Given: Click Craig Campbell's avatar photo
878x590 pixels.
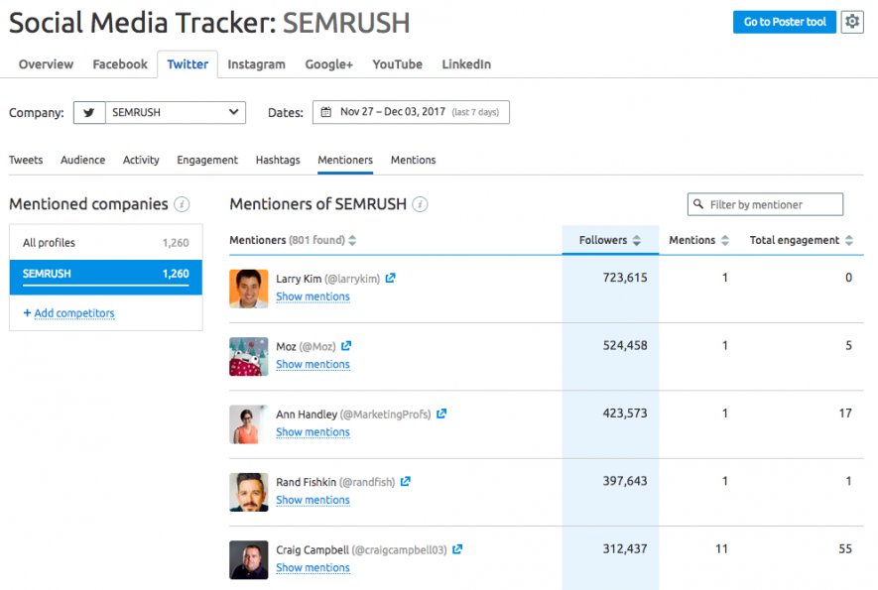Looking at the screenshot, I should point(249,560).
